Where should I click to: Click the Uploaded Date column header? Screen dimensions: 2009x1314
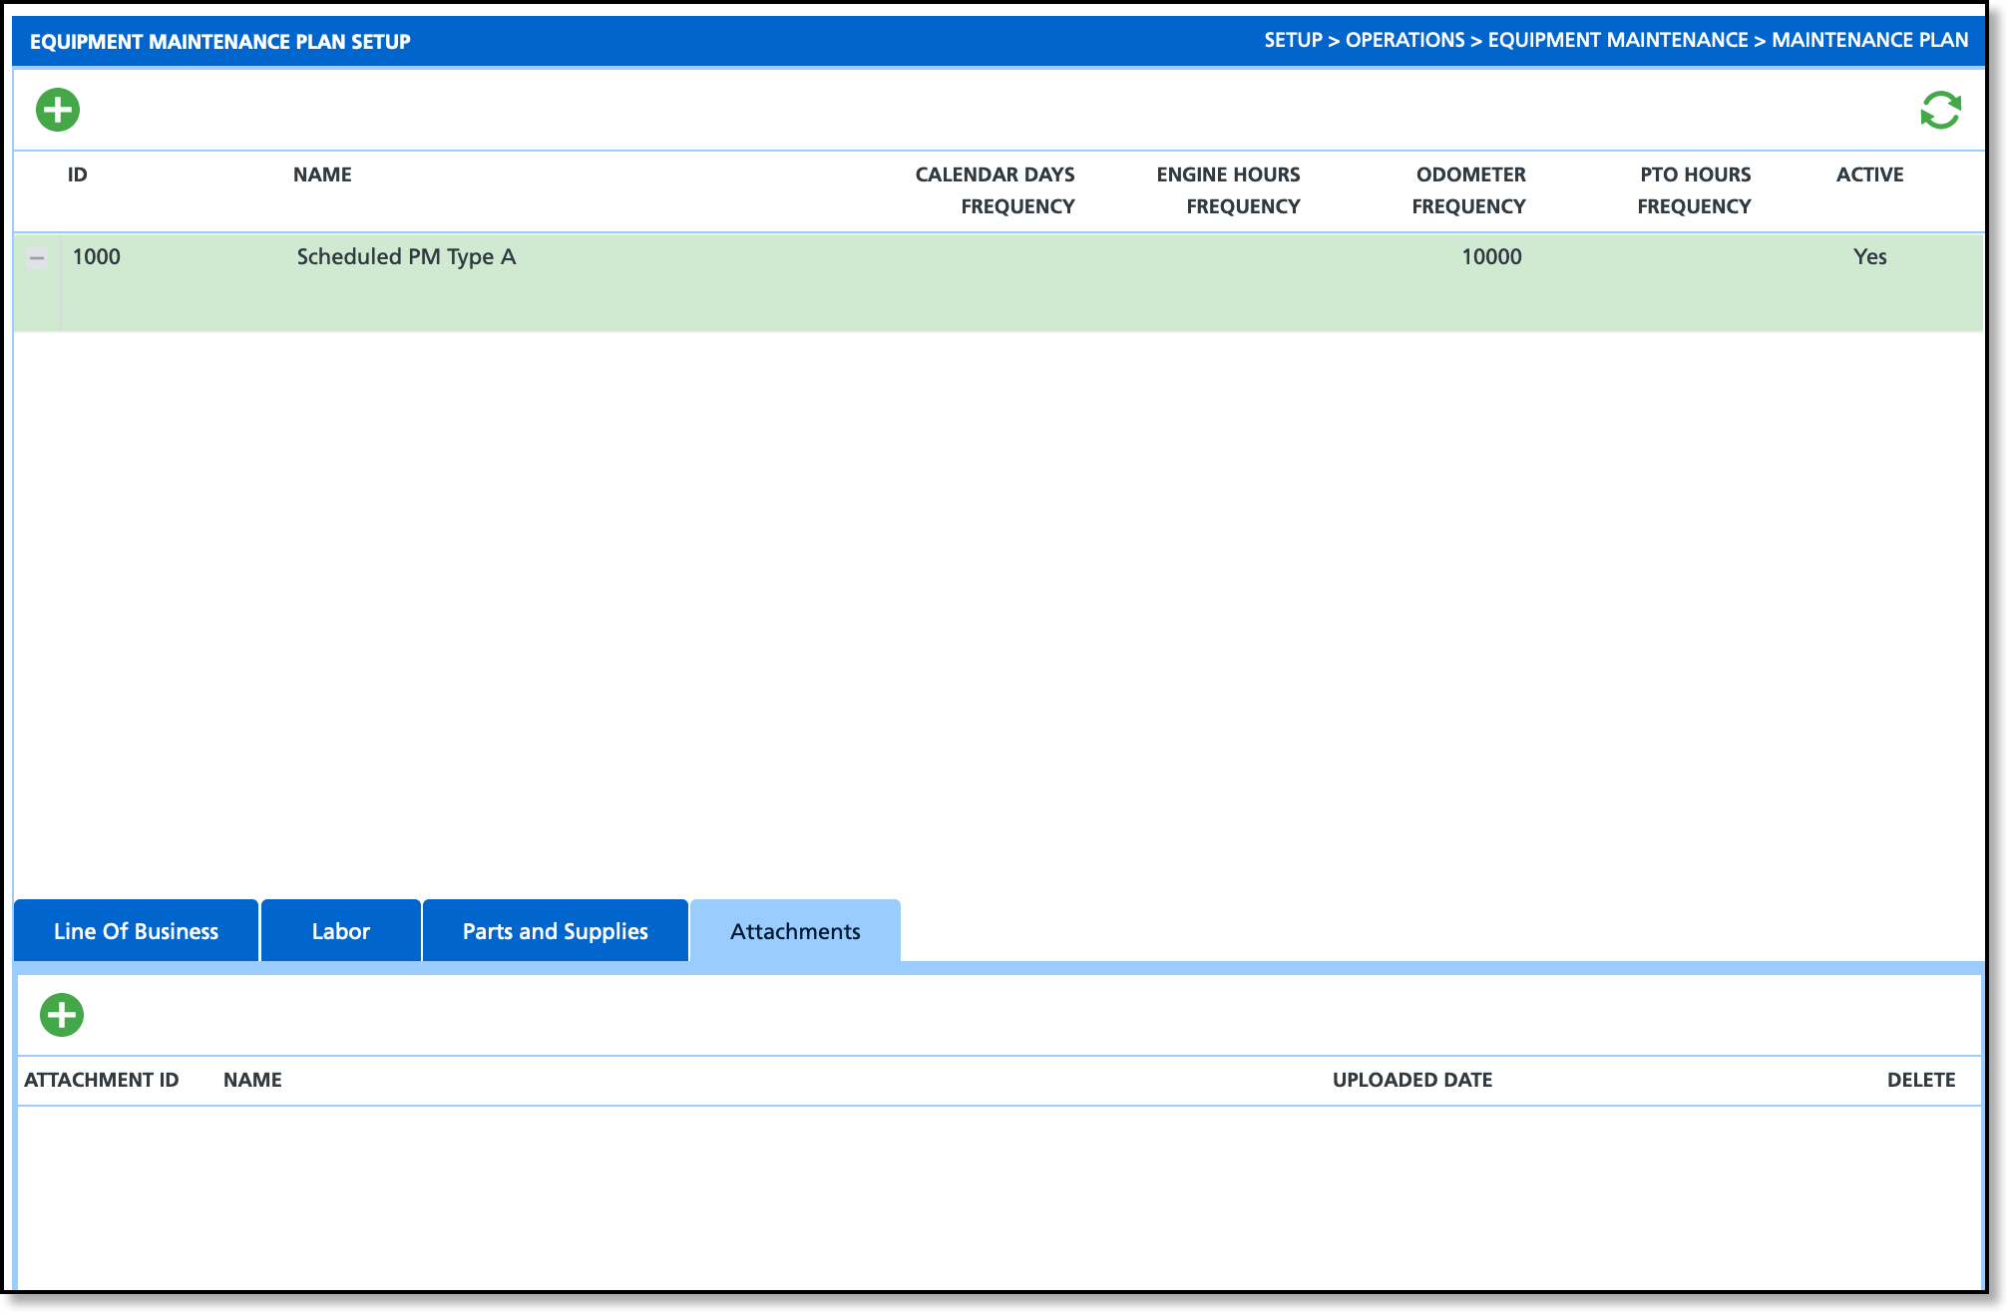tap(1411, 1080)
